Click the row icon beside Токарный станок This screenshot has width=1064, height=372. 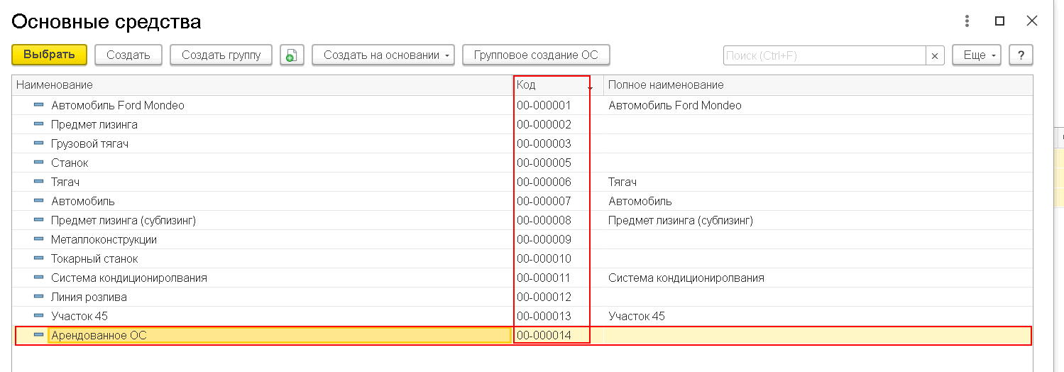coord(38,258)
